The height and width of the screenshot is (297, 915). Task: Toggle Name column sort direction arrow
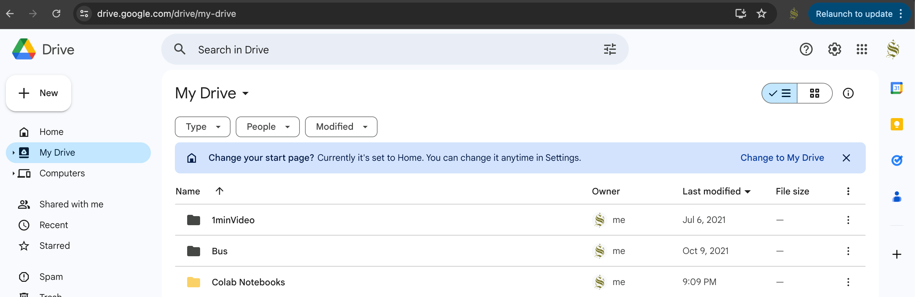pos(220,191)
